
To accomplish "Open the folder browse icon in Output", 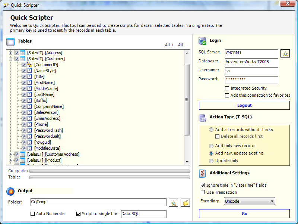I will [x=185, y=203].
